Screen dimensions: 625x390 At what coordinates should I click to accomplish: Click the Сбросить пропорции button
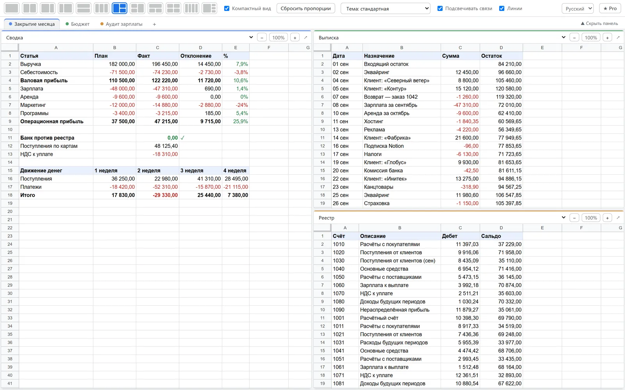[306, 9]
